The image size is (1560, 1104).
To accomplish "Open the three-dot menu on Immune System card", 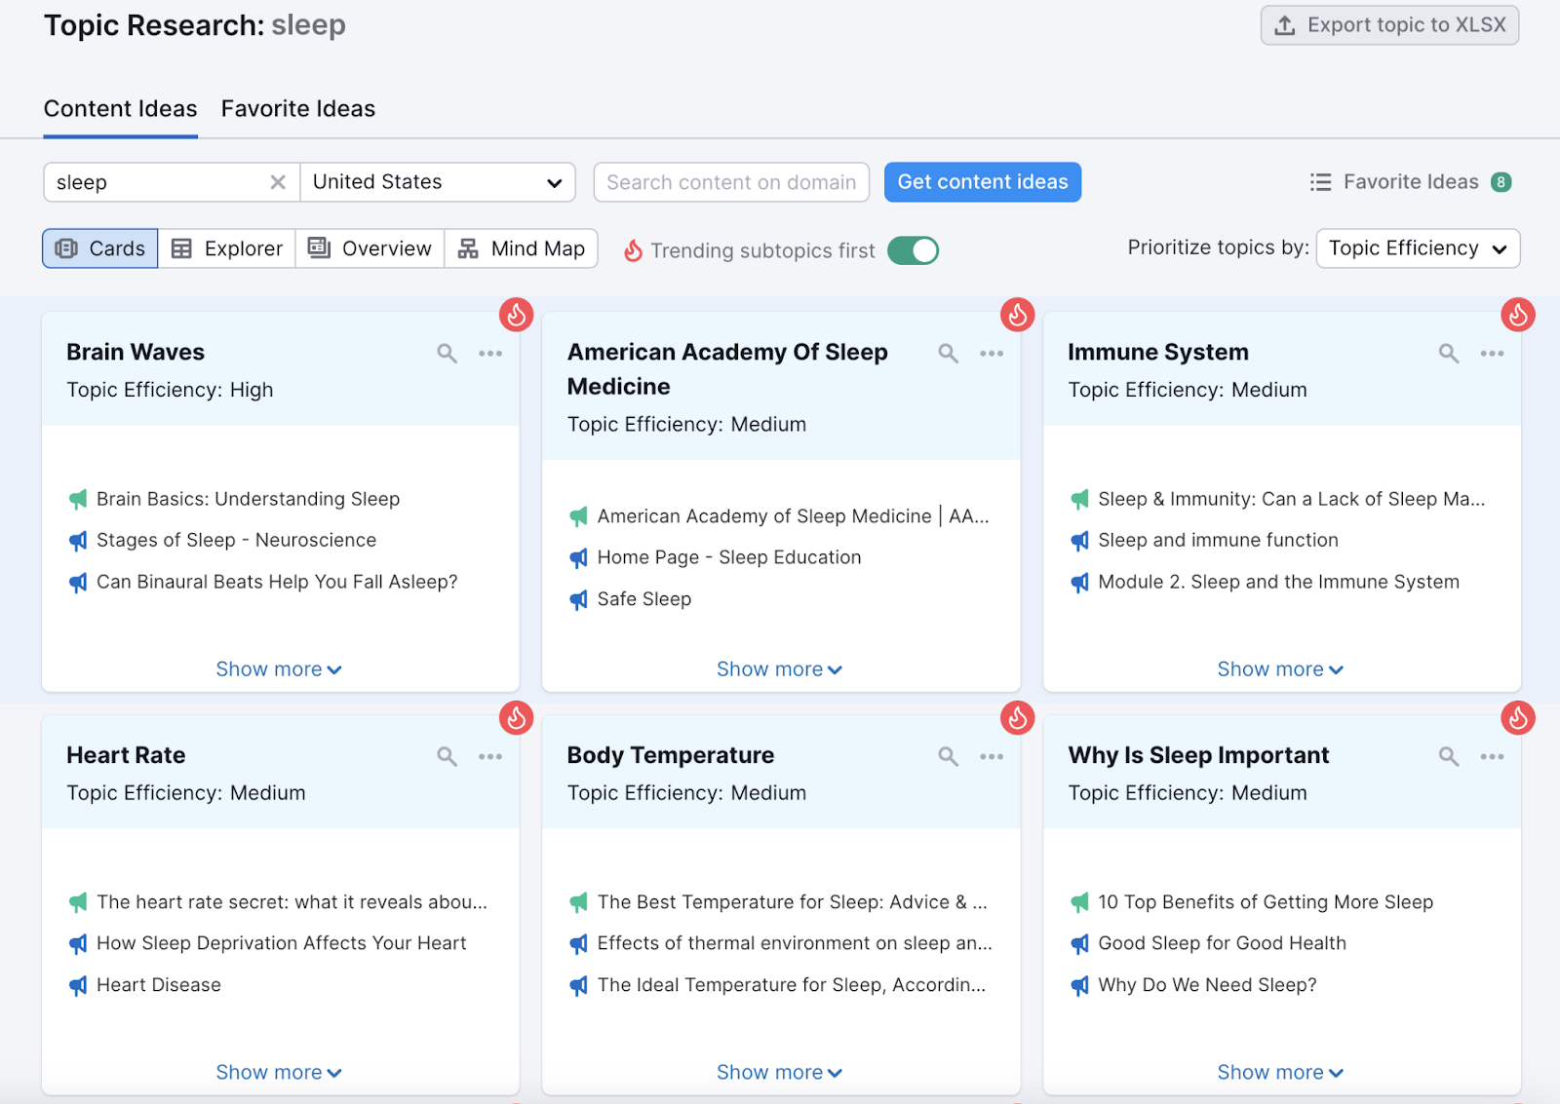I will [x=1492, y=353].
